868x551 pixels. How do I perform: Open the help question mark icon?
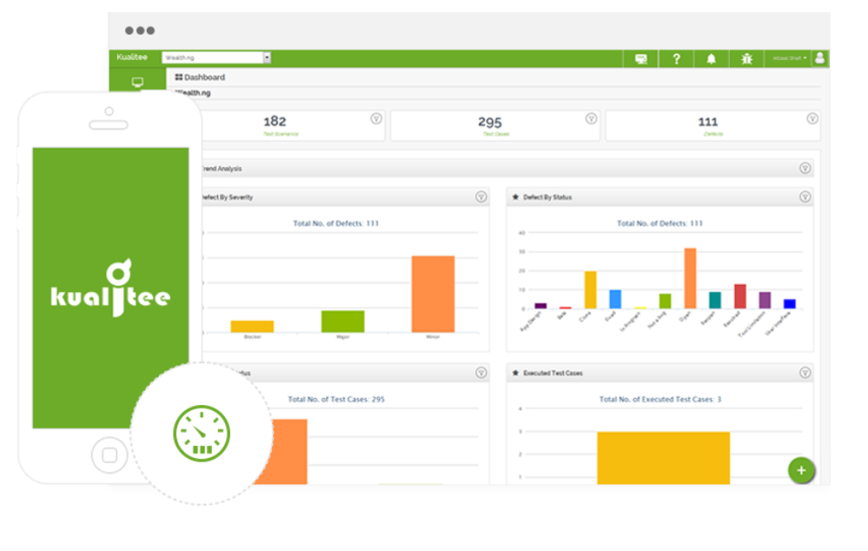676,58
